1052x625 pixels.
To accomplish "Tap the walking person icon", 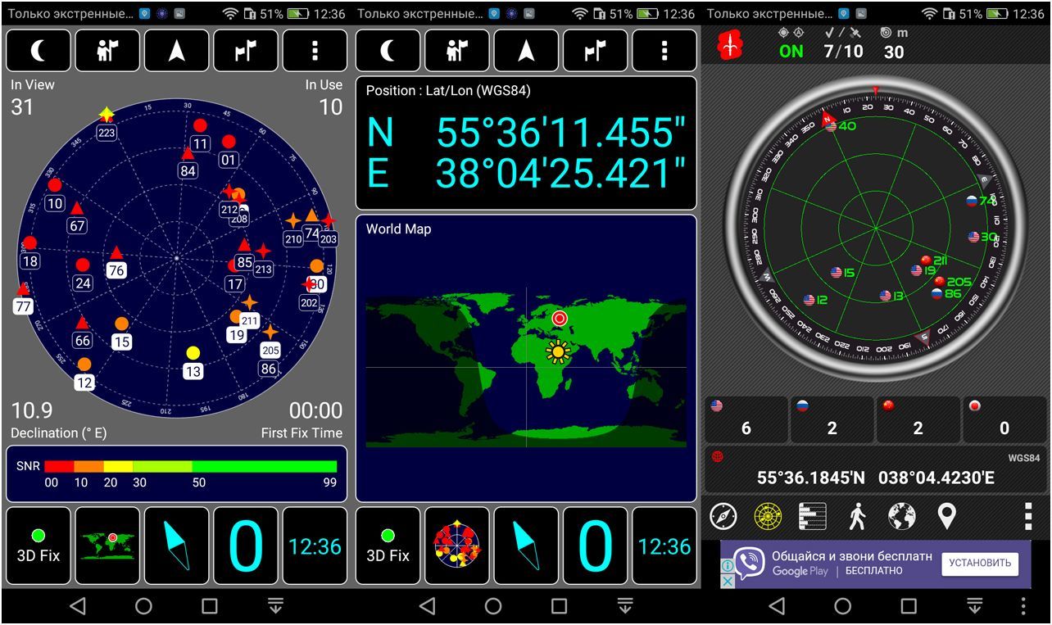I will (857, 516).
